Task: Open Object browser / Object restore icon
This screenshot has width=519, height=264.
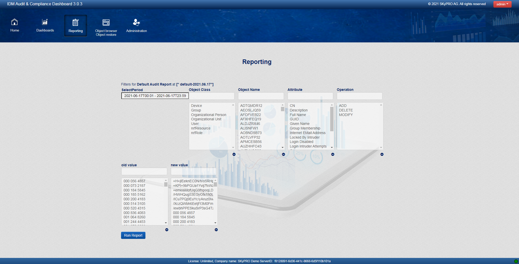Action: point(106,23)
